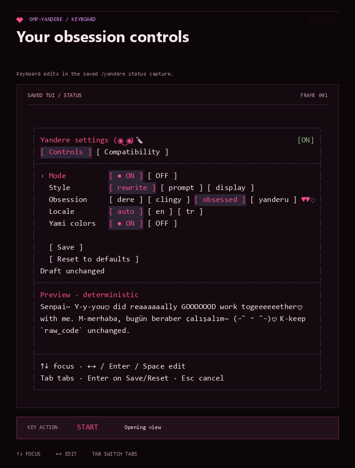Select dere obsession level
Image resolution: width=355 pixels, height=468 pixels.
coord(126,200)
